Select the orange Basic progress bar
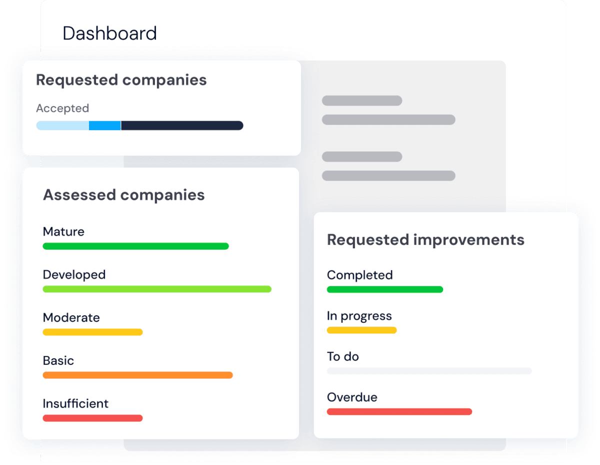Image resolution: width=600 pixels, height=465 pixels. click(x=137, y=375)
